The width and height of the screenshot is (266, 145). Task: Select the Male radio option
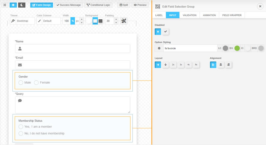(x=21, y=82)
